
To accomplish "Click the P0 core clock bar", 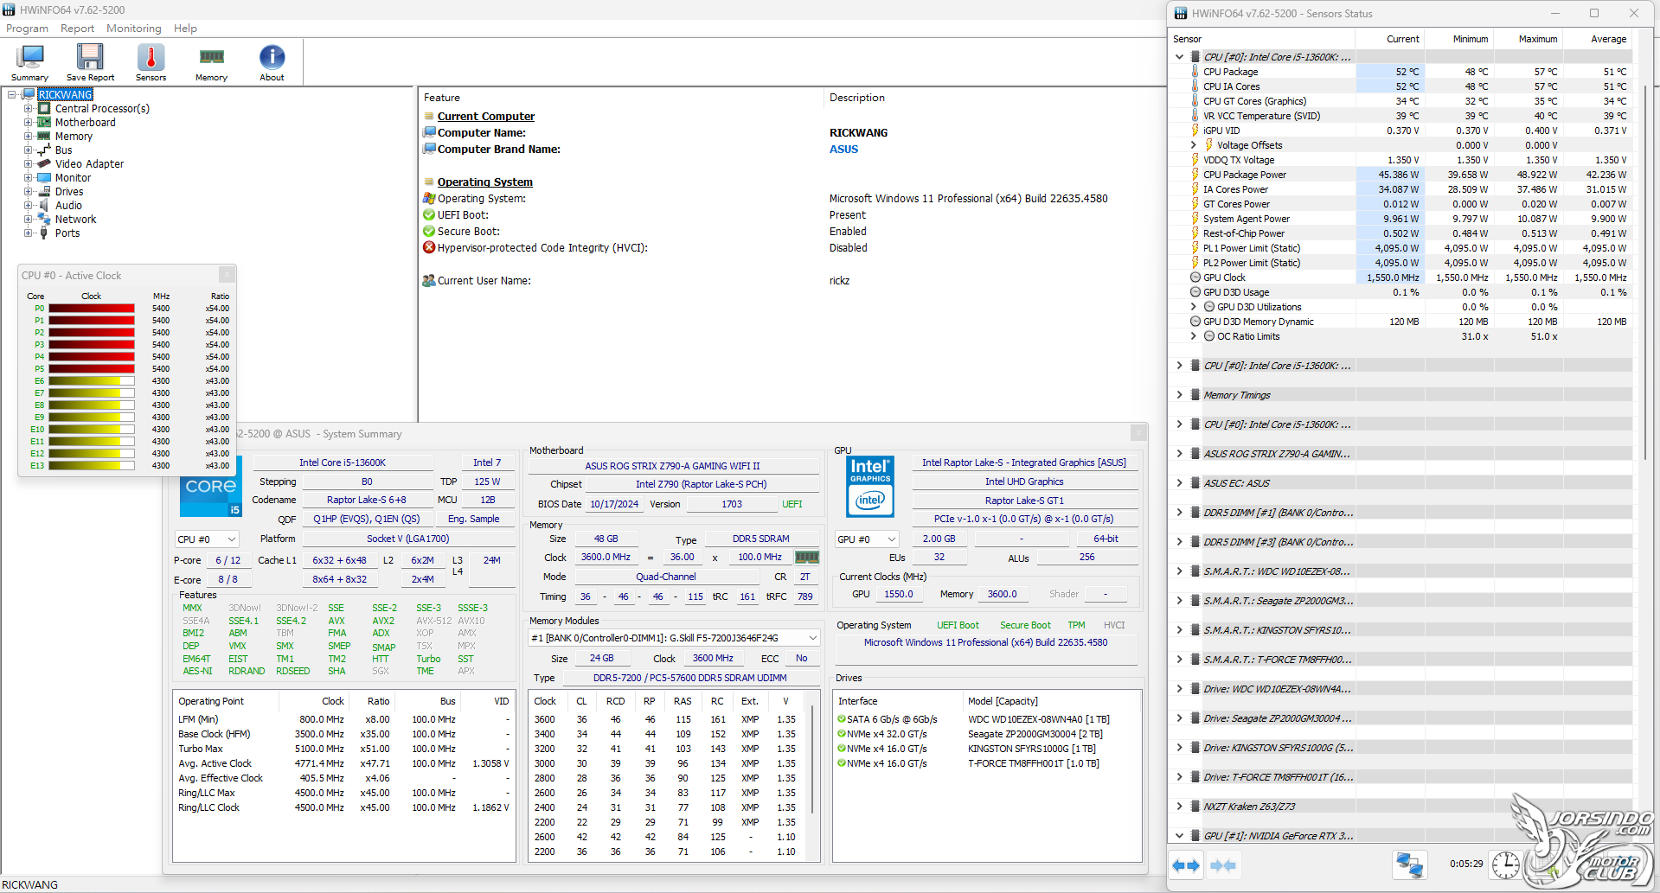I will click(x=92, y=309).
